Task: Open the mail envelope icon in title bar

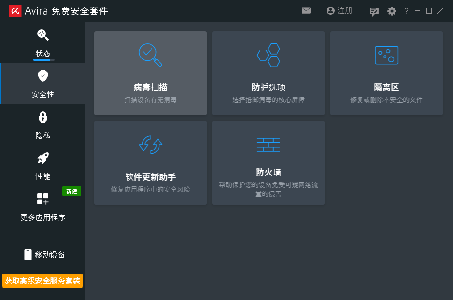Action: pyautogui.click(x=306, y=11)
